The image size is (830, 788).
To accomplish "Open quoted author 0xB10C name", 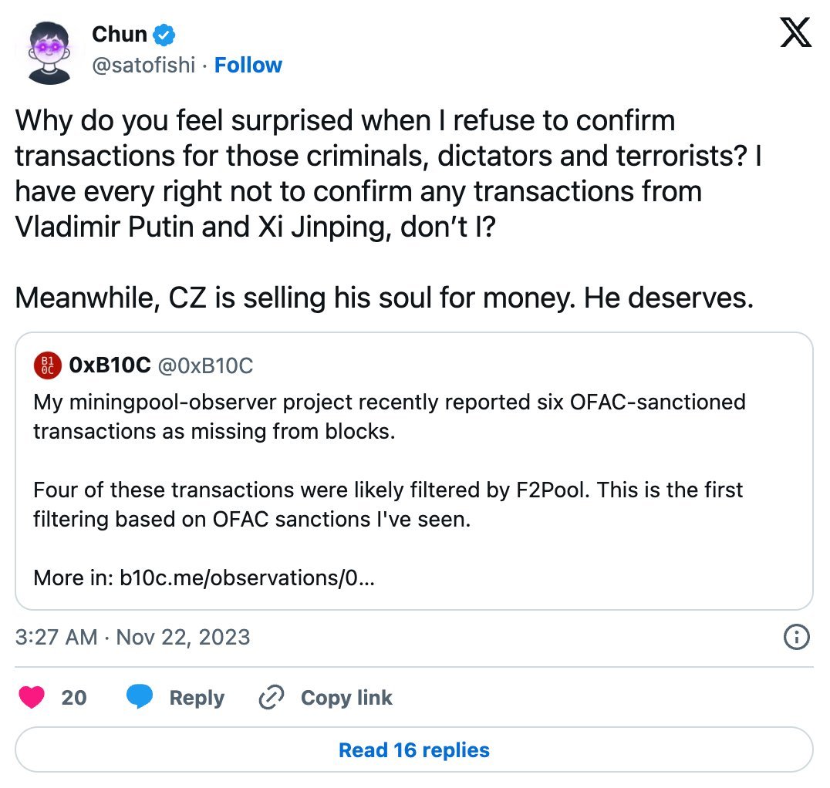I will pos(110,366).
